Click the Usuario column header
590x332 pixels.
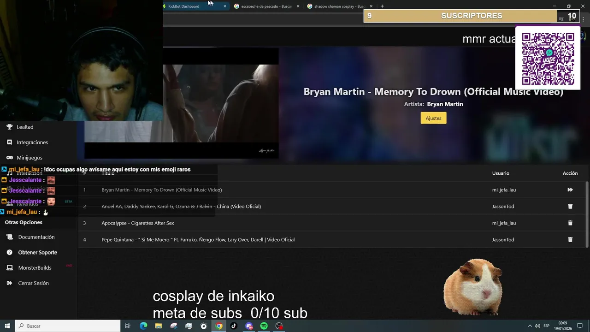[x=501, y=173]
